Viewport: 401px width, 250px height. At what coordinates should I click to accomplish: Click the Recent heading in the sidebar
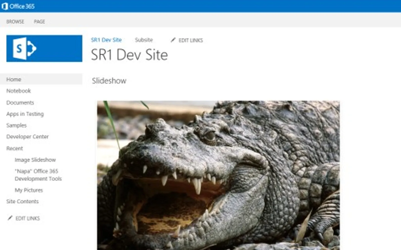(x=15, y=148)
